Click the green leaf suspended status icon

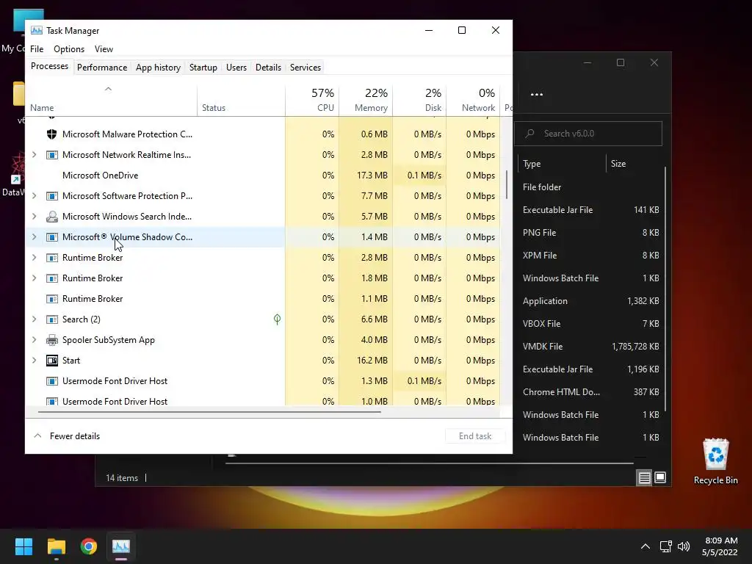277,319
